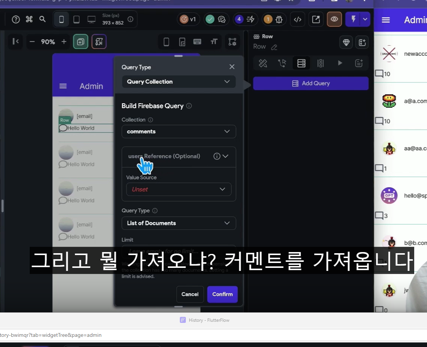Click the 90% zoom level value
Image resolution: width=427 pixels, height=347 pixels.
click(x=48, y=42)
